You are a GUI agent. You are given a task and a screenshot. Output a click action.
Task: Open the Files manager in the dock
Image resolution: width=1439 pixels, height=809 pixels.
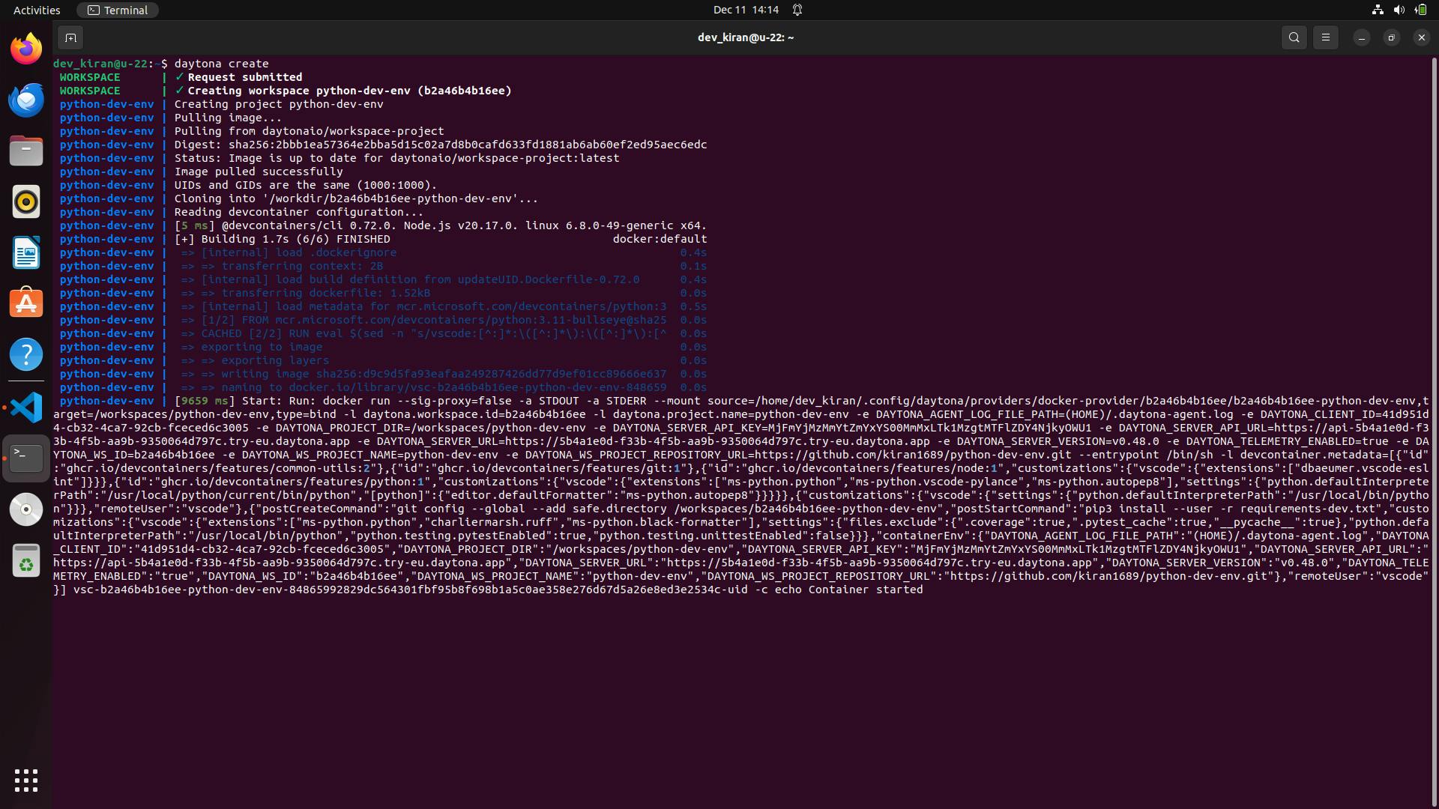pos(26,151)
